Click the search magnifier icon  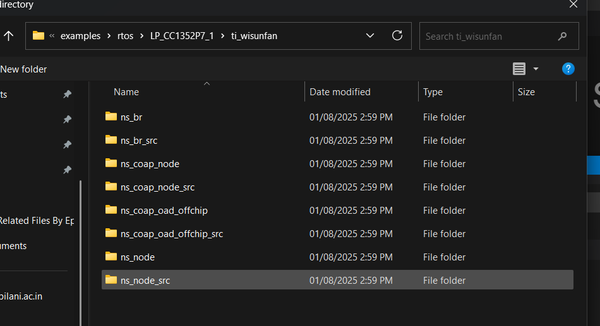(x=562, y=37)
